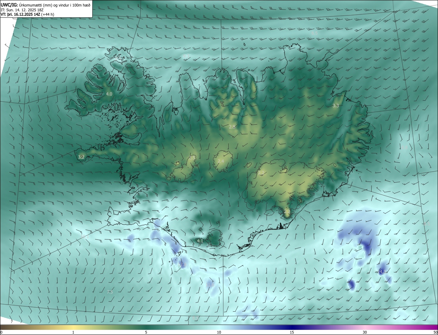Image resolution: width=438 pixels, height=335 pixels.
Task: Click the 0 tick on the color scale
Action: pos(1,332)
